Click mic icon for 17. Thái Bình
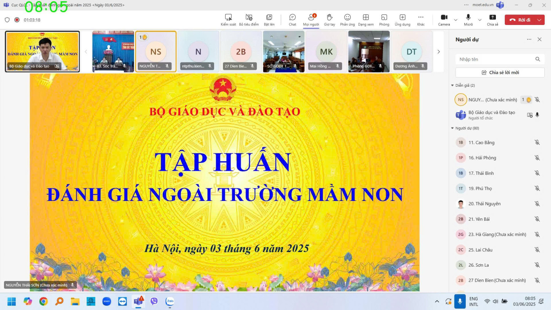Screen dimensions: 551x310 pyautogui.click(x=537, y=173)
